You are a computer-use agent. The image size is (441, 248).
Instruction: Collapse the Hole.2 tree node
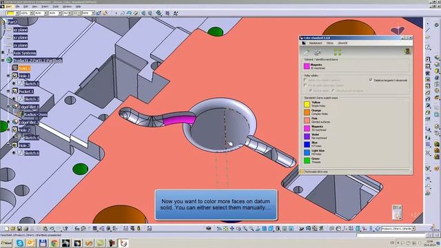click(x=8, y=130)
